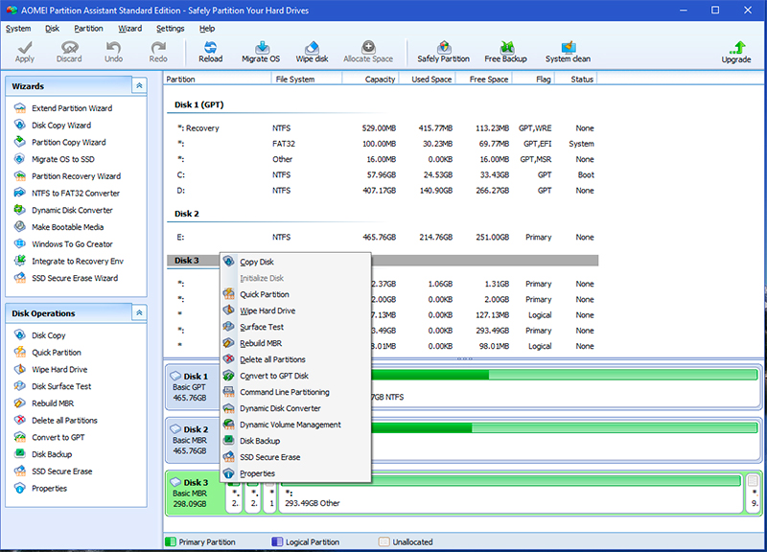Click Convert to GPT in Disk Operations
This screenshot has height=552, width=767.
point(58,437)
